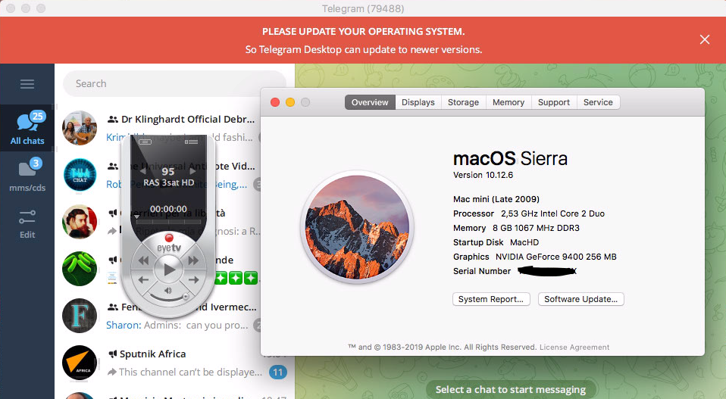726x399 pixels.
Task: Open the Sputnik Africa chat
Action: [x=174, y=363]
